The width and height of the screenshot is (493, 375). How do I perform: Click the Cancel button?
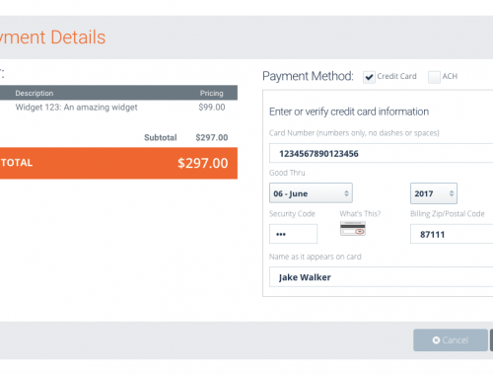point(451,340)
